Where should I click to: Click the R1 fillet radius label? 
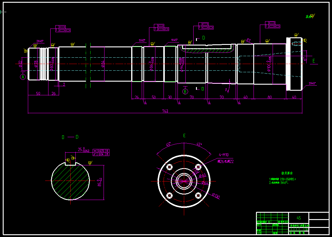[249, 41]
